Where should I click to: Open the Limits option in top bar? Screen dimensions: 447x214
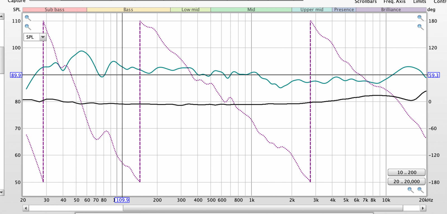click(420, 2)
